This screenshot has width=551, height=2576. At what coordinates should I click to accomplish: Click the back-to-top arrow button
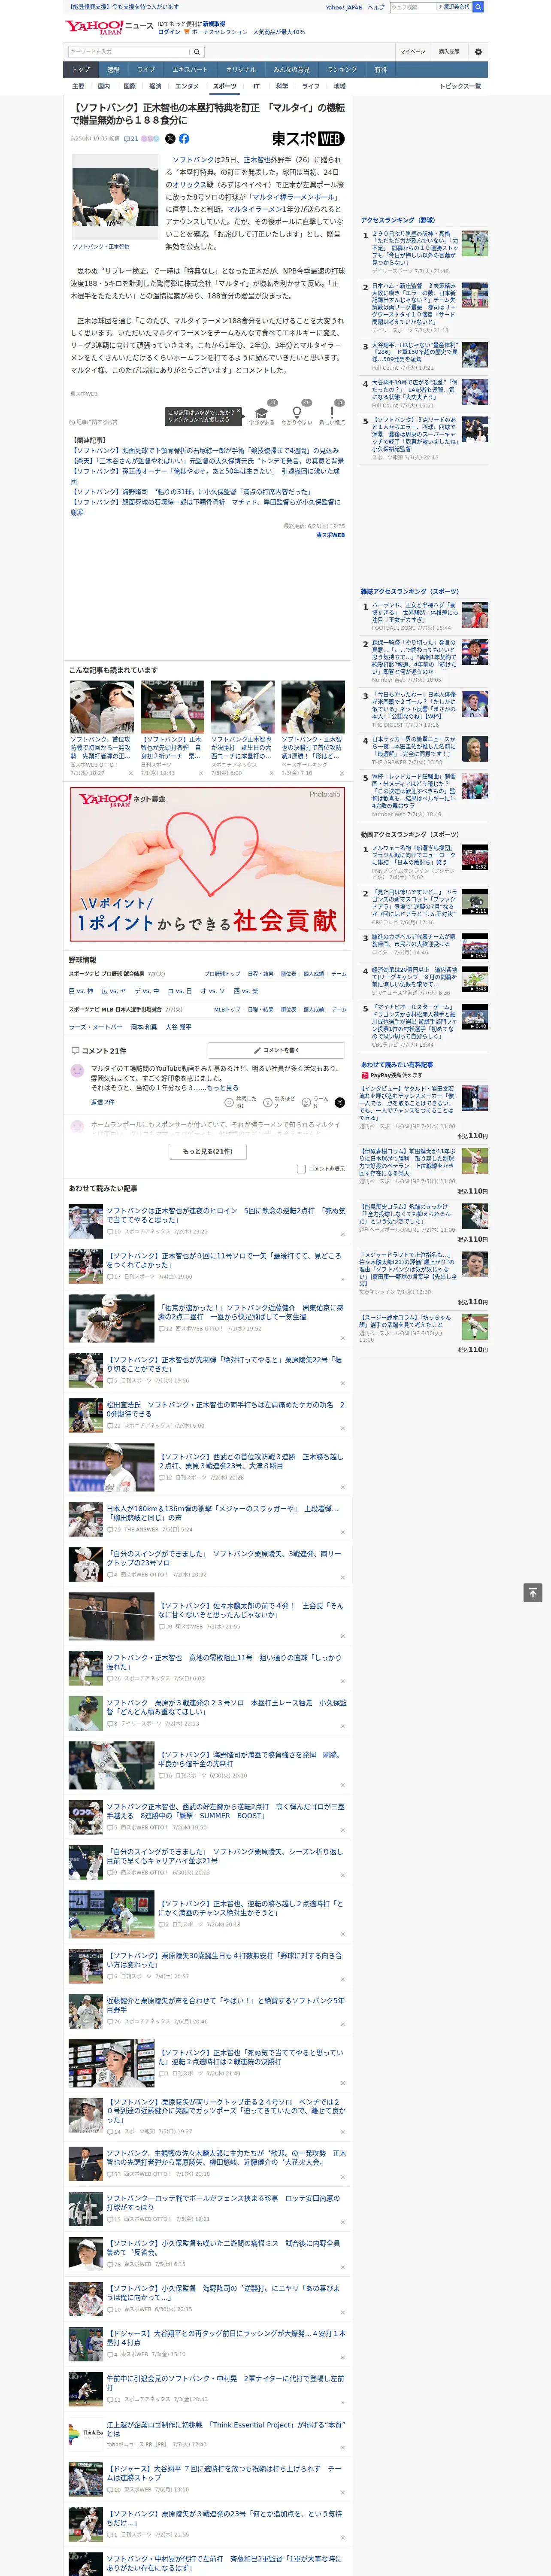(x=533, y=1592)
